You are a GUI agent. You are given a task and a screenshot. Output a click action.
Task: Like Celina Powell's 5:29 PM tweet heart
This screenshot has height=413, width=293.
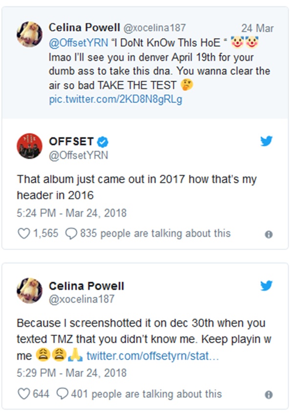23,393
